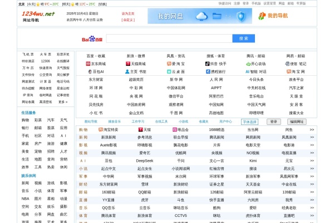334x223 pixels.
Task: Click the [自定义] customize link
Action: click(128, 20)
